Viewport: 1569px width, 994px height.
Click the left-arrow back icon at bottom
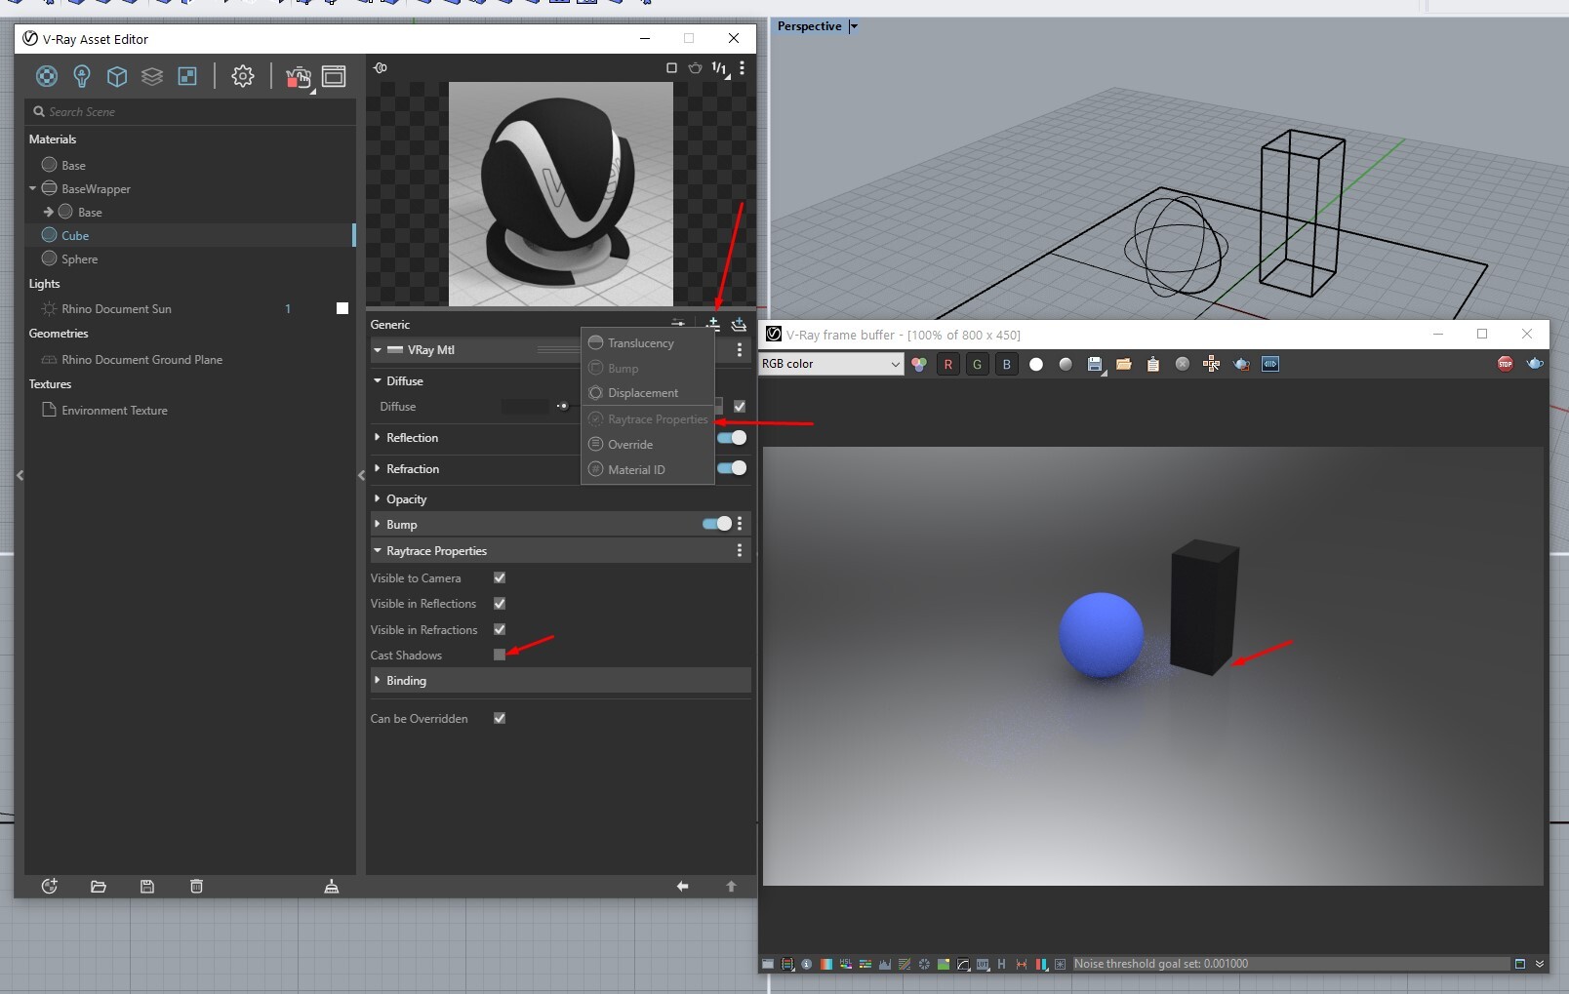click(x=682, y=886)
